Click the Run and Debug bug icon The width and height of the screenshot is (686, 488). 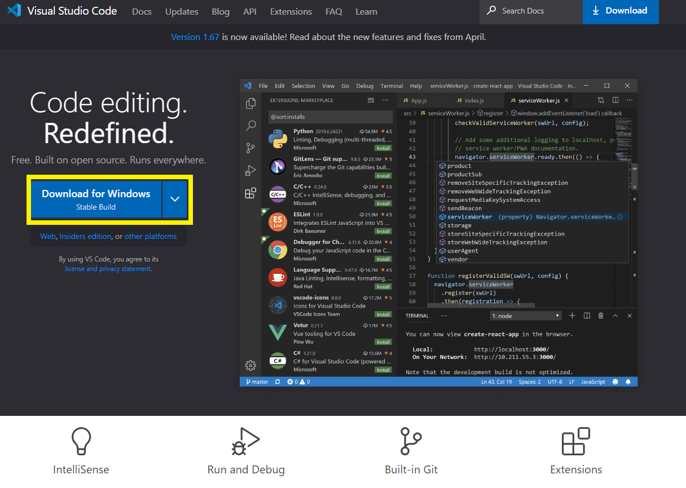coord(246,441)
